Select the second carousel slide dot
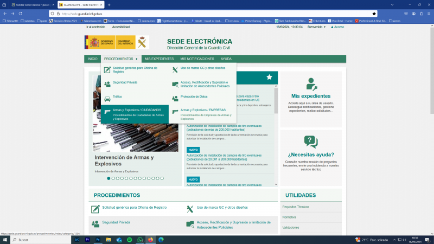The height and width of the screenshot is (244, 434). (113, 178)
